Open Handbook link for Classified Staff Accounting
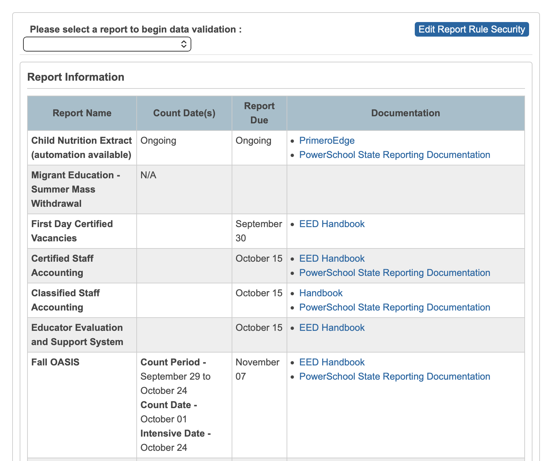 pyautogui.click(x=321, y=293)
